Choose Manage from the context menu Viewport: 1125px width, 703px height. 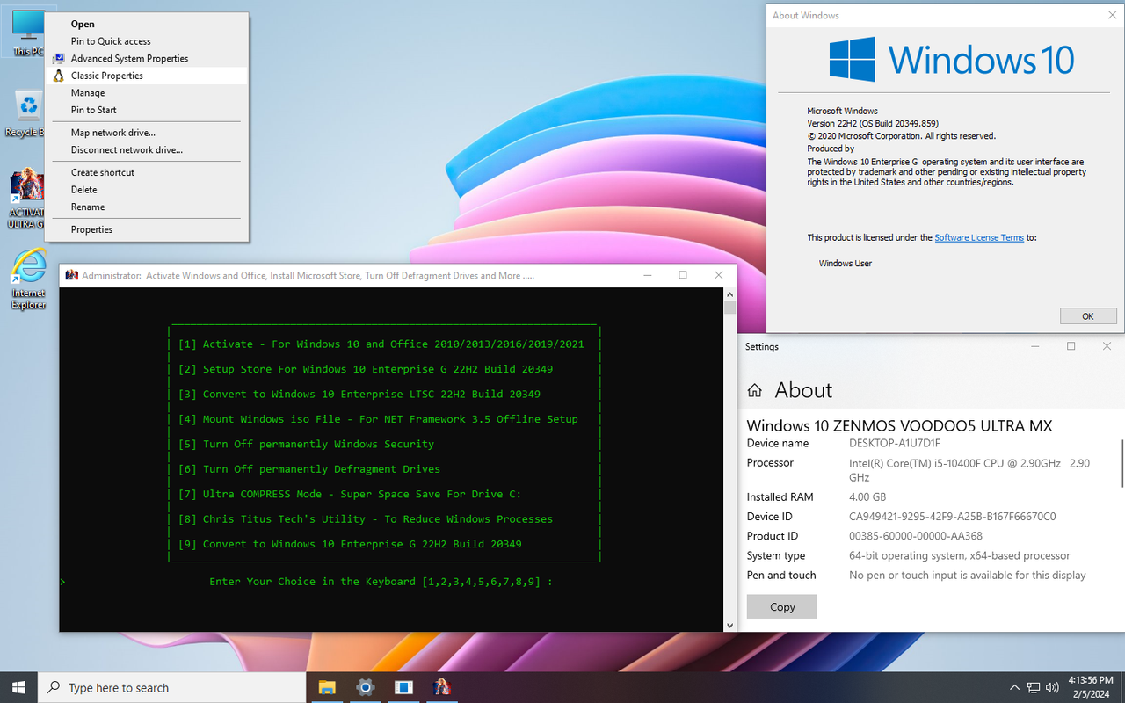[147, 92]
